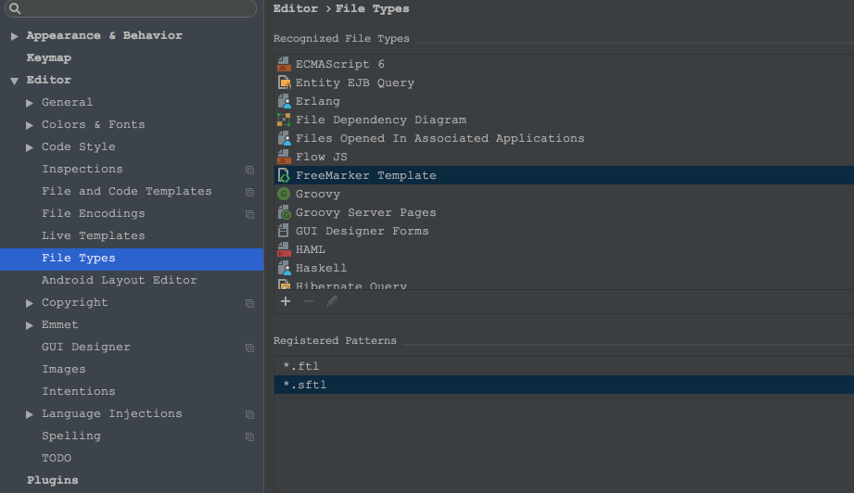Select File Dependency Diagram entry
Screen dimensions: 854x493
[x=564, y=120]
